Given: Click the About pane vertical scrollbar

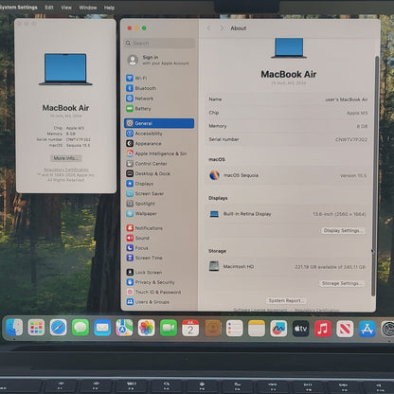Looking at the screenshot, I should tap(375, 176).
